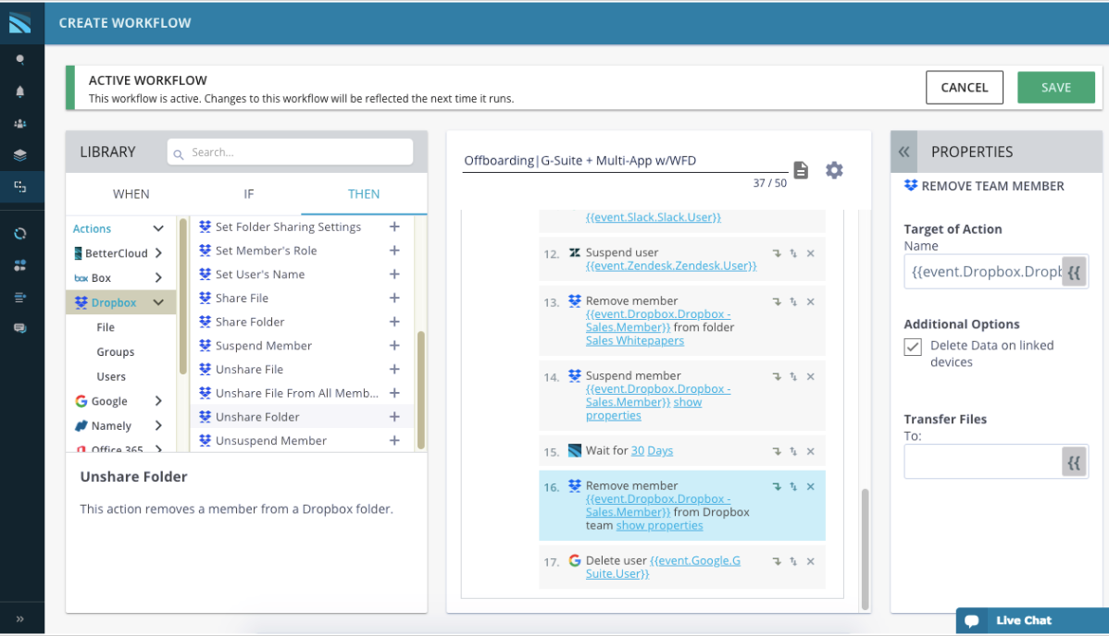Add Unshare Folder action

coord(394,417)
